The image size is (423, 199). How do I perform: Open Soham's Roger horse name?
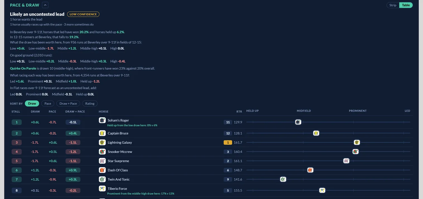118,120
